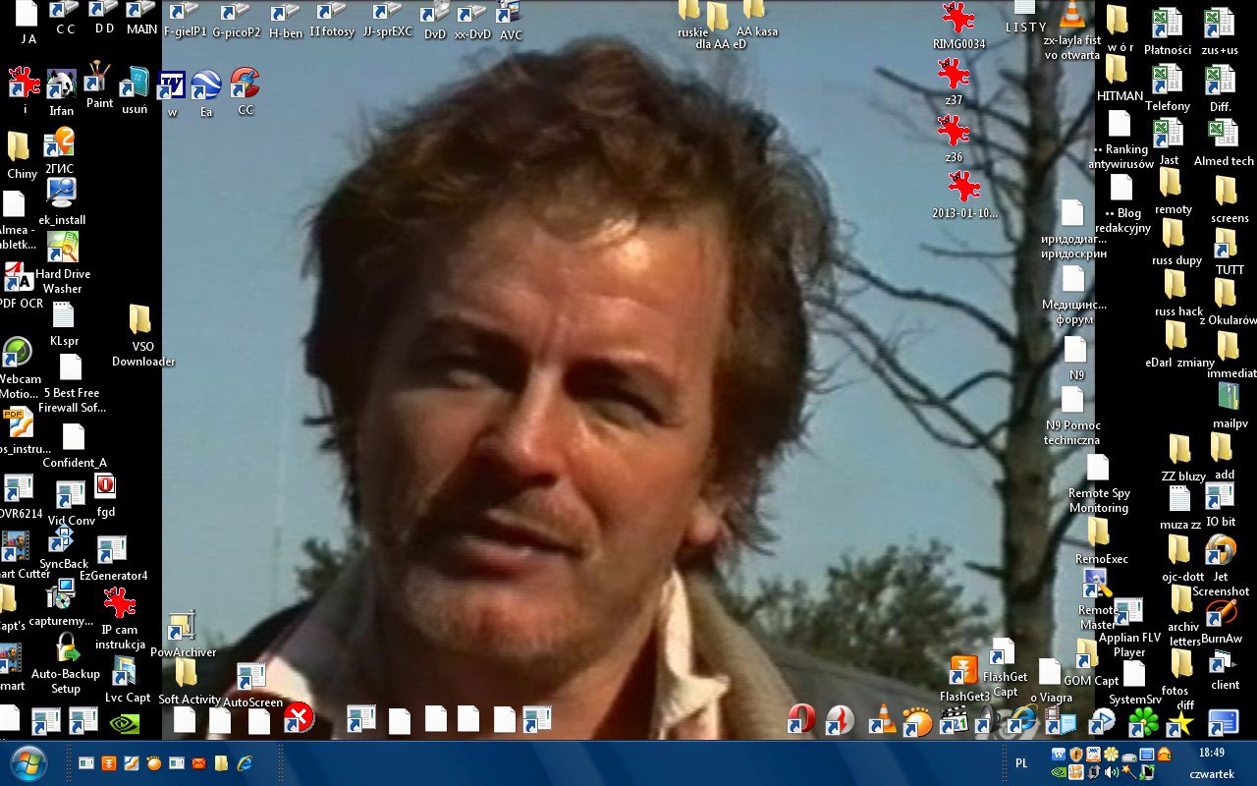1257x786 pixels.
Task: Open the russ hack folder
Action: [x=1175, y=285]
